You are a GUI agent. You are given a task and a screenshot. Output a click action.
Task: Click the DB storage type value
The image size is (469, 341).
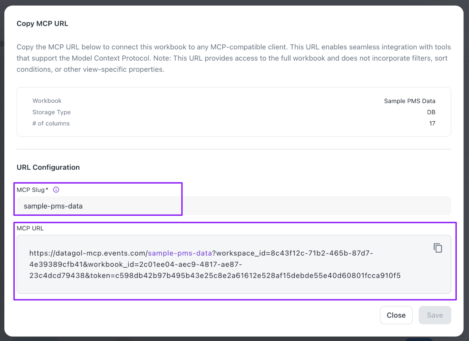click(431, 112)
